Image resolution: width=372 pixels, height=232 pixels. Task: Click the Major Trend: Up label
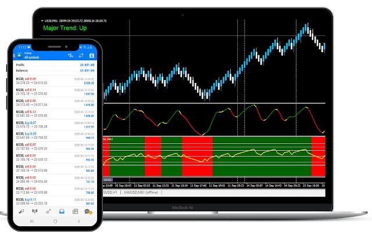65,28
